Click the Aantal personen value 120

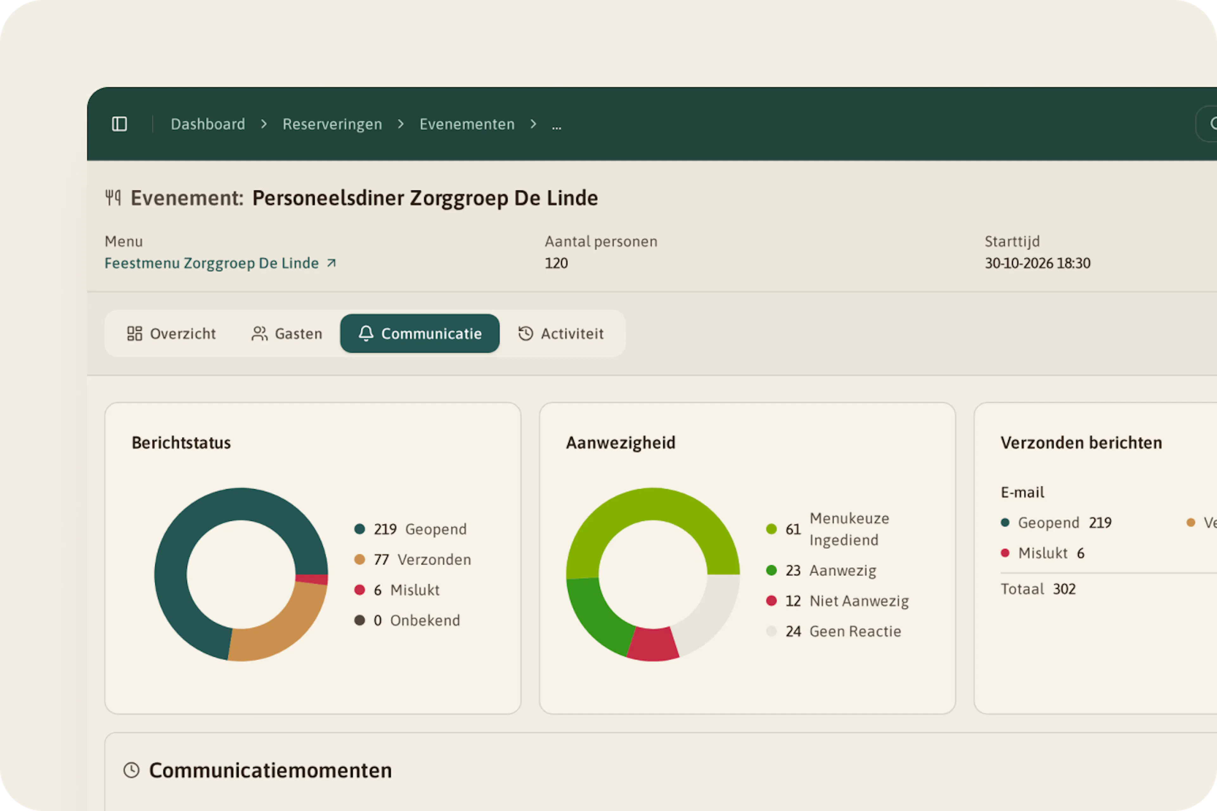[556, 263]
